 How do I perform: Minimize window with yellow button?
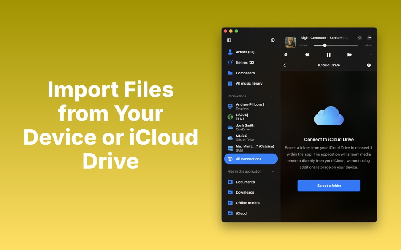(x=230, y=31)
